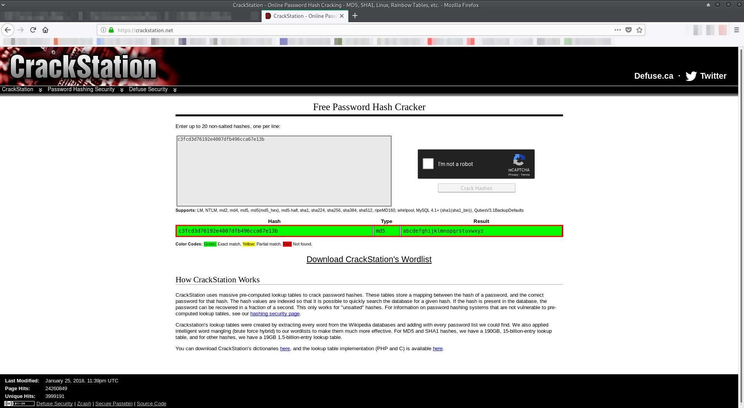Click the CrackStation banner logo
The height and width of the screenshot is (408, 744).
(x=83, y=67)
